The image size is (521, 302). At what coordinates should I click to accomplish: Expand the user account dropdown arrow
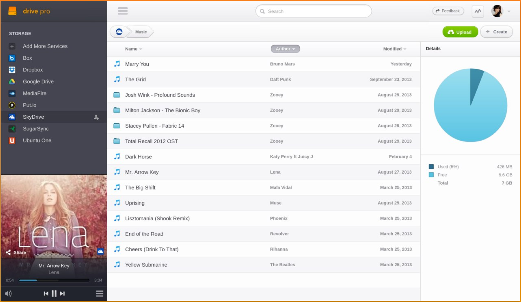(509, 11)
